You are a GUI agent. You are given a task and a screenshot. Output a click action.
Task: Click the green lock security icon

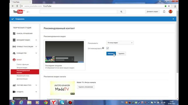(165, 6)
